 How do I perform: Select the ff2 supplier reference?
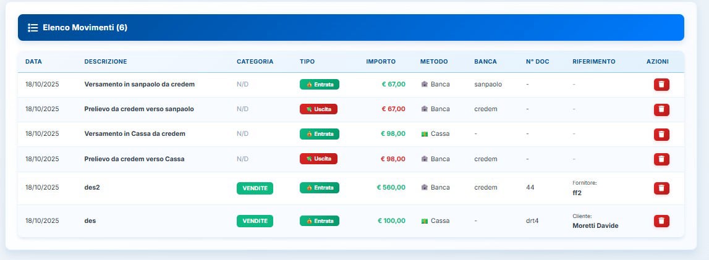577,192
